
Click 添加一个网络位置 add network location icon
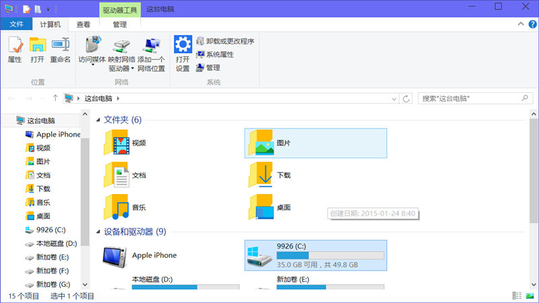click(x=151, y=46)
